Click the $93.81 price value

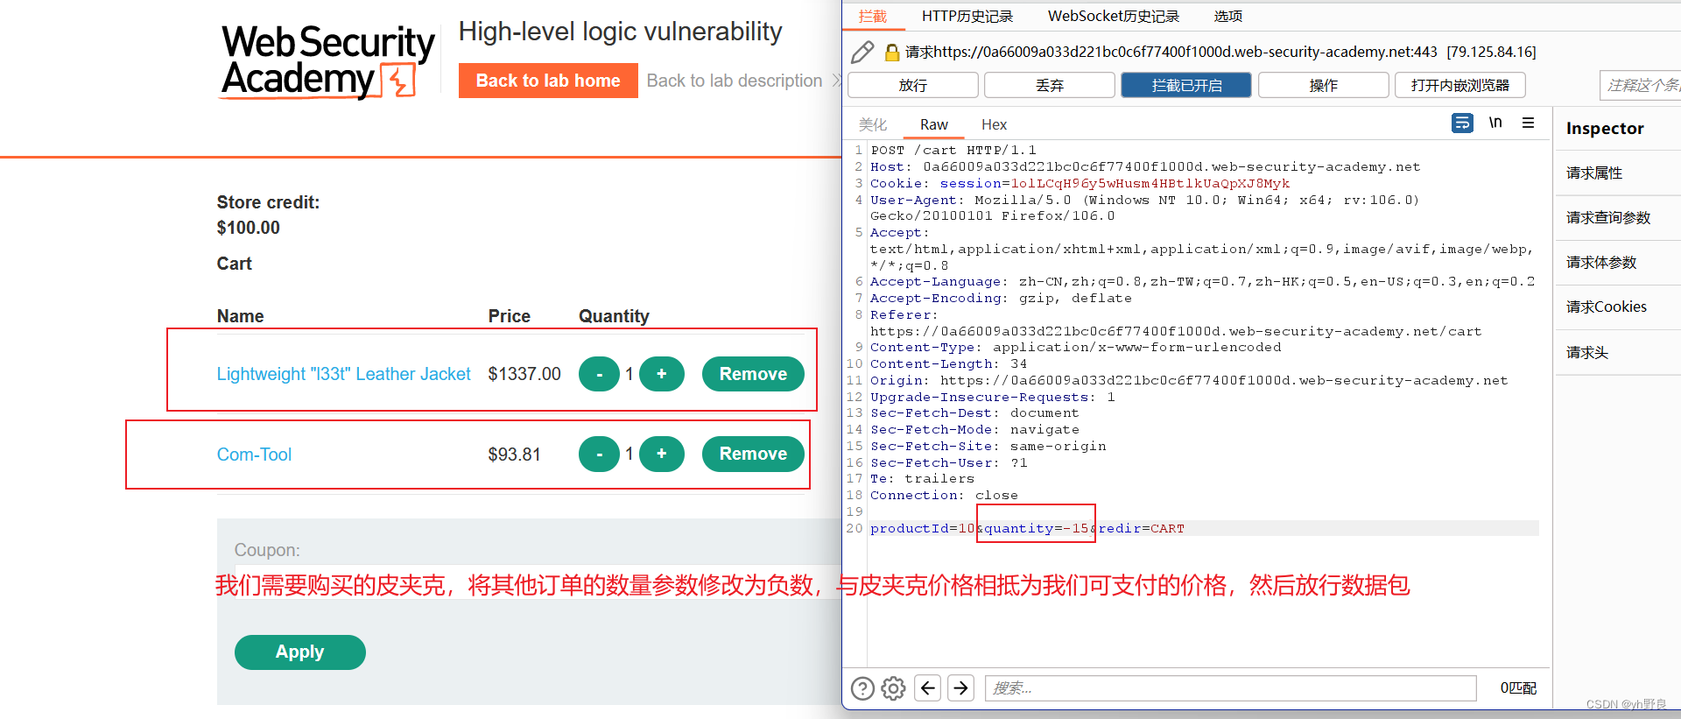pos(515,455)
